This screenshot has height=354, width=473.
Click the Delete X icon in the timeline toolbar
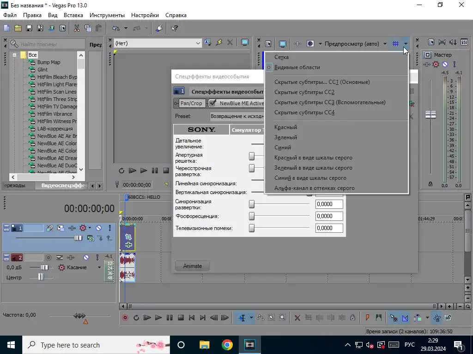(x=297, y=318)
